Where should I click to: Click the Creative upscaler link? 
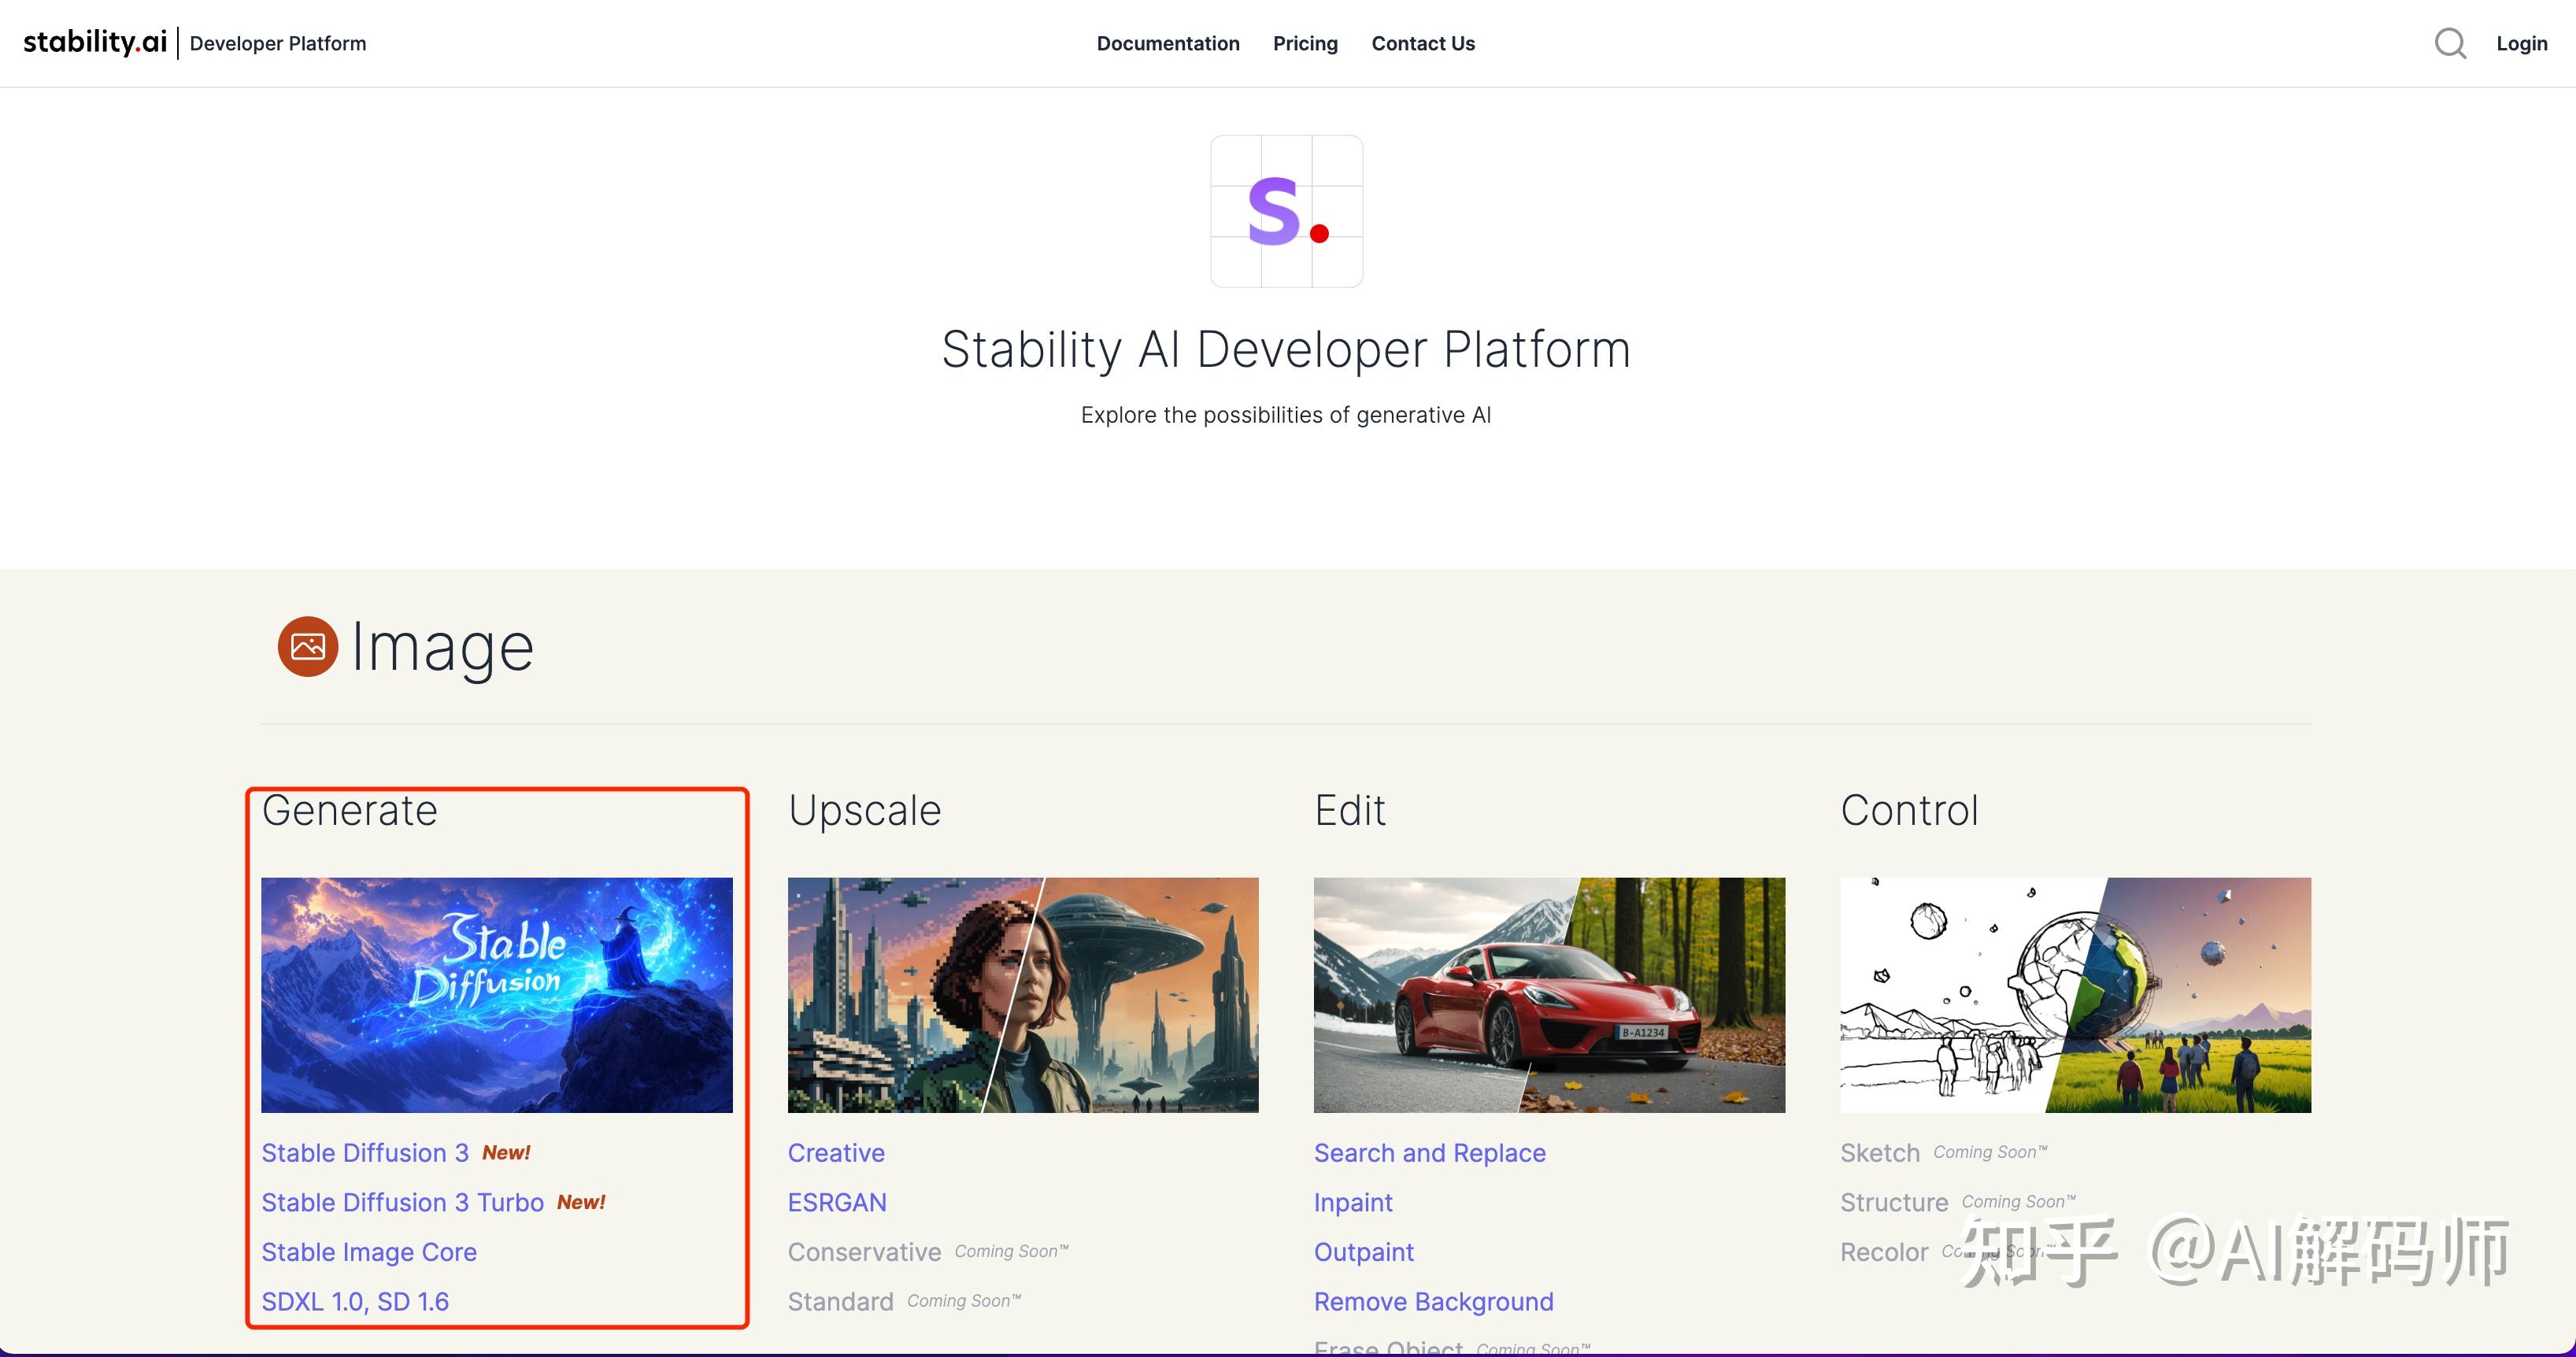[836, 1152]
